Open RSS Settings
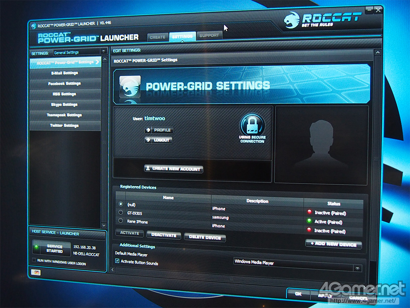 65,94
